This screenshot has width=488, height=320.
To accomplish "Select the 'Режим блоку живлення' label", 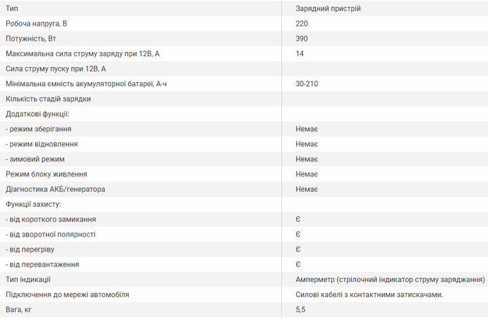I will tap(46, 174).
